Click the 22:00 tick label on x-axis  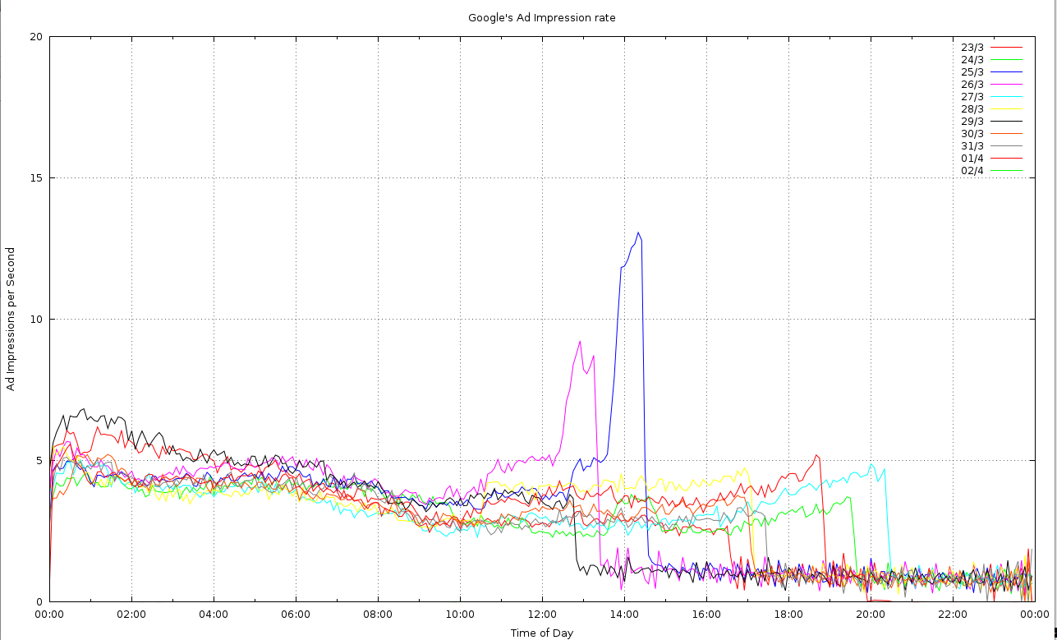click(952, 613)
